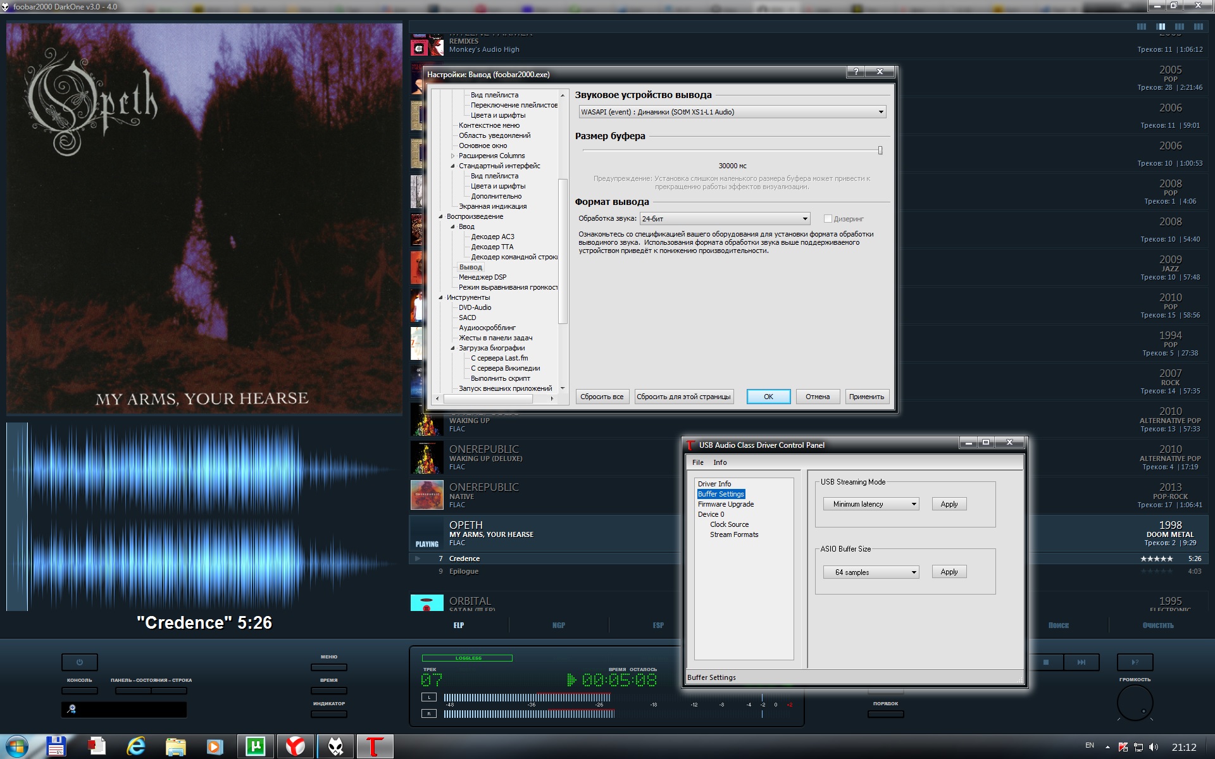
Task: Open the Windows Start menu
Action: (17, 746)
